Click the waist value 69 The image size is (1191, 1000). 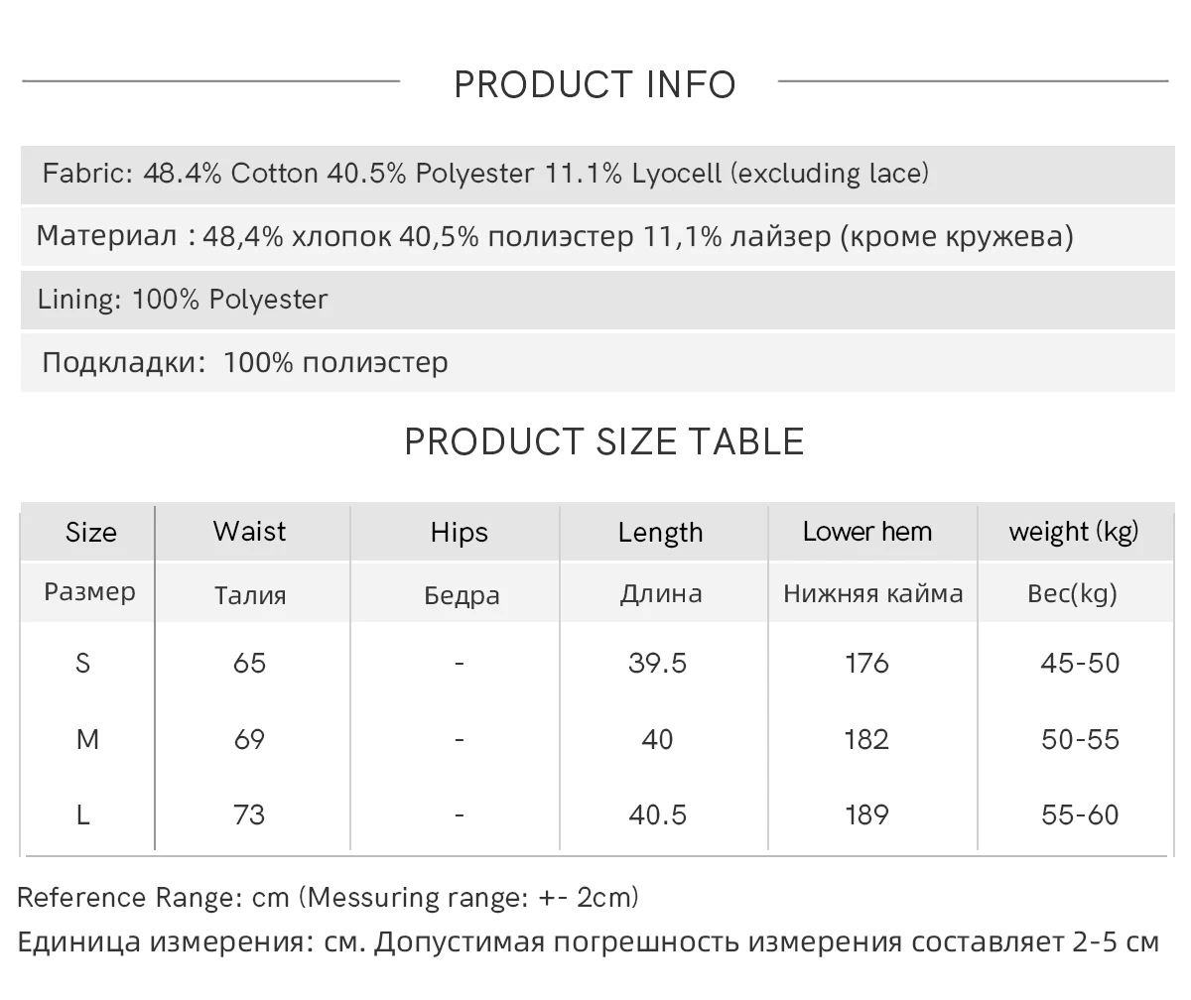tap(249, 739)
